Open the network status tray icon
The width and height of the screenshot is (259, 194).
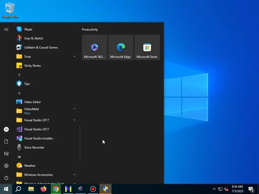tap(220, 189)
